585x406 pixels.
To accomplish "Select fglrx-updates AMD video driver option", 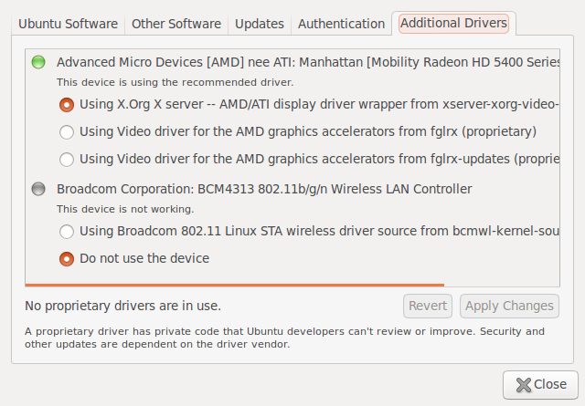I will tap(67, 160).
